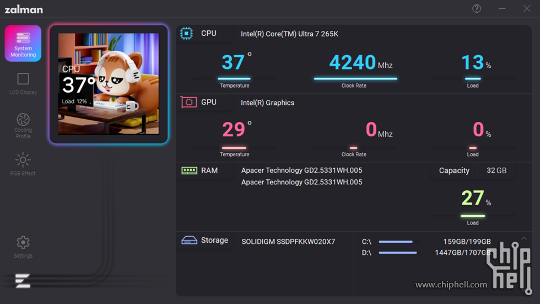Screen dimensions: 540x304
Task: Click the RAM module icon
Action: click(189, 170)
